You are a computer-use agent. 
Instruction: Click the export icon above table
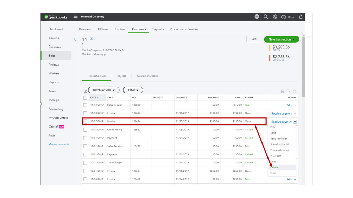[x=288, y=92]
